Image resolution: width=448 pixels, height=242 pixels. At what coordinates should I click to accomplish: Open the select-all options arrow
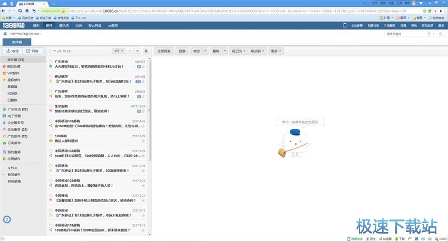tap(55, 51)
